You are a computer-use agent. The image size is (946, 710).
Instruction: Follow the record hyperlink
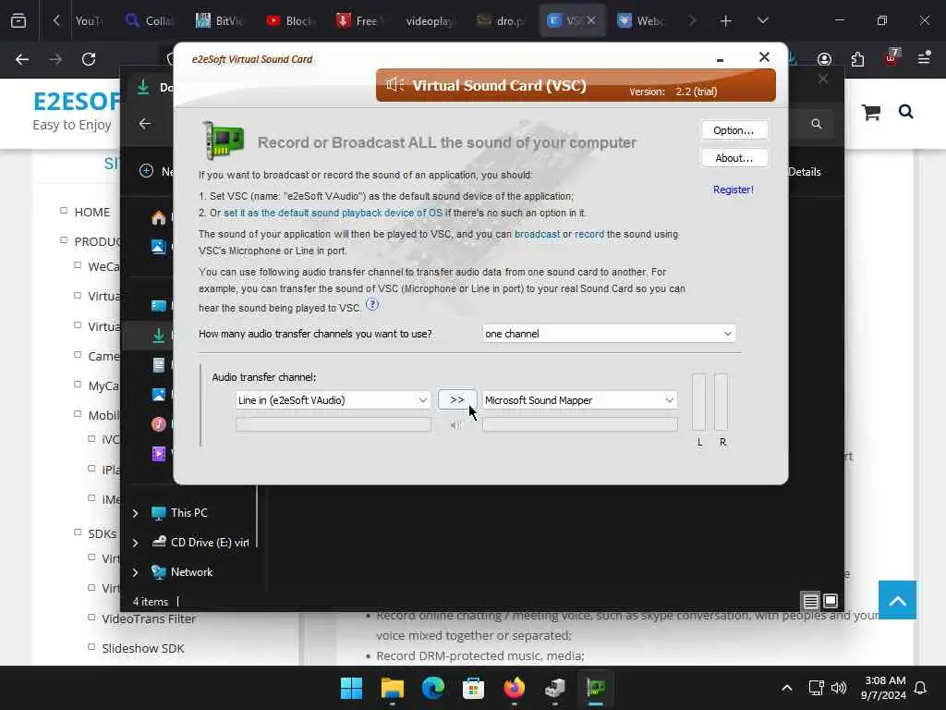click(588, 234)
